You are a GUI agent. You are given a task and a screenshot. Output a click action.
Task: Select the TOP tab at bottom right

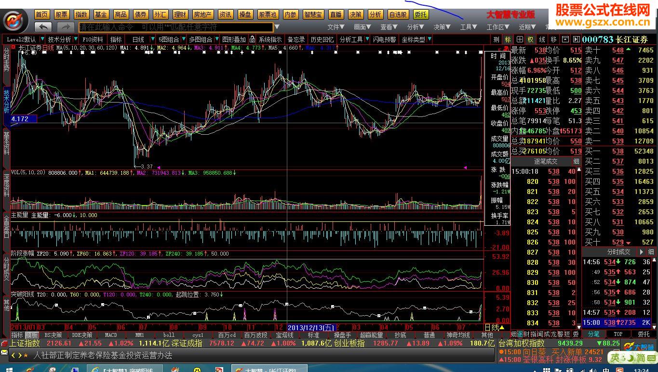(x=618, y=334)
